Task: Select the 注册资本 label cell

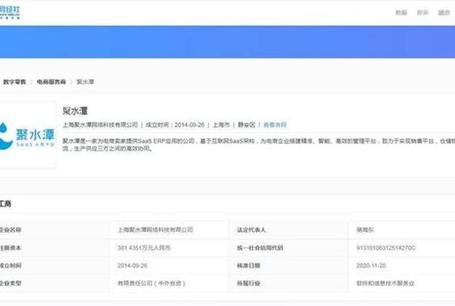Action: pos(55,248)
